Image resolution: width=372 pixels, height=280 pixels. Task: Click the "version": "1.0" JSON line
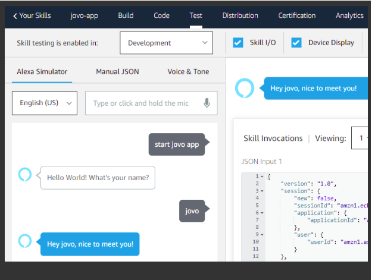(x=308, y=184)
